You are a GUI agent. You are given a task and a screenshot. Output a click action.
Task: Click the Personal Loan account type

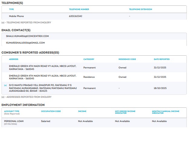(14, 121)
